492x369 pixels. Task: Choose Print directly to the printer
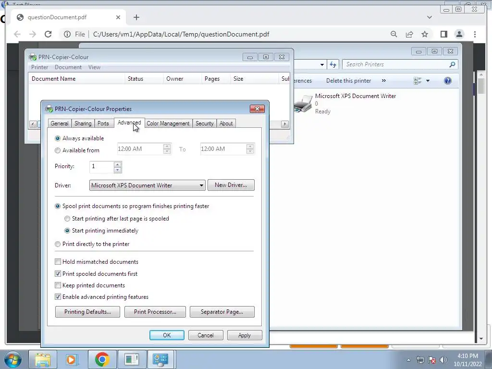click(x=58, y=244)
